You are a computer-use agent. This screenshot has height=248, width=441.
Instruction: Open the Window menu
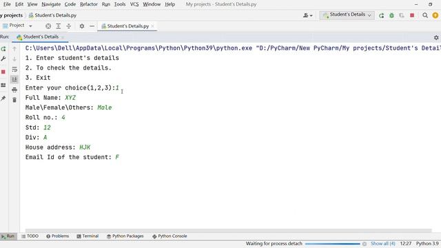tap(152, 4)
